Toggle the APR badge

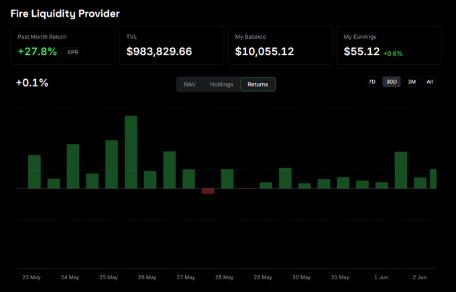pyautogui.click(x=72, y=52)
